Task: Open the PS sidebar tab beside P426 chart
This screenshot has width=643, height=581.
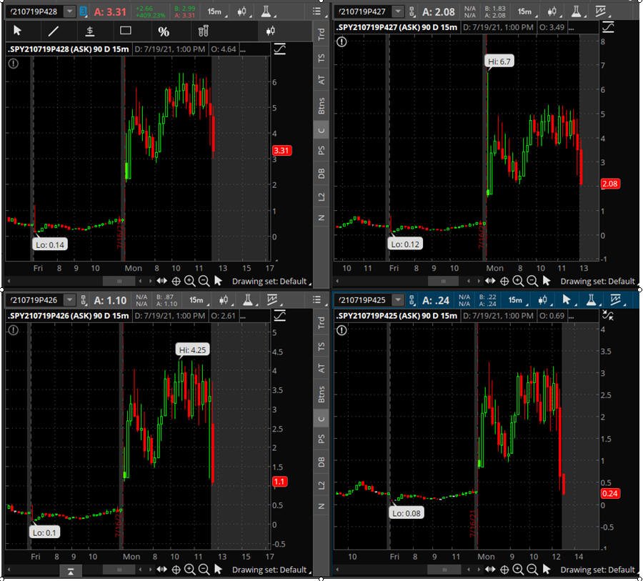Action: pos(321,439)
